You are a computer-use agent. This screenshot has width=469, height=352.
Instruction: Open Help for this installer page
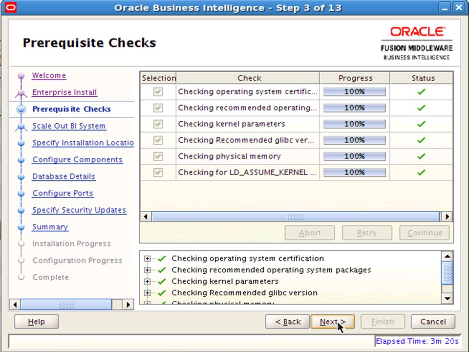[37, 322]
